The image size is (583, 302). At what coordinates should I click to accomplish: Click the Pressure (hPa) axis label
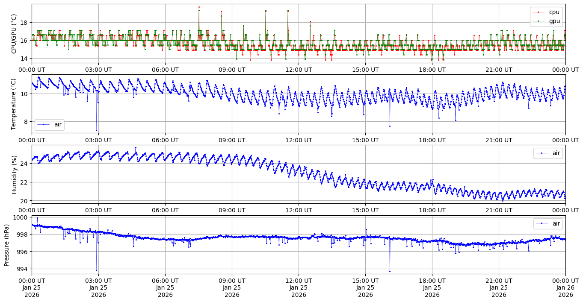point(7,245)
